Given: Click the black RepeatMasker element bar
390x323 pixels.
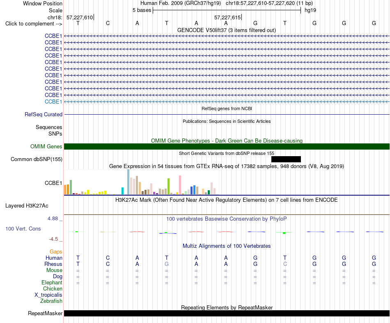Looking at the screenshot, I should point(227,313).
